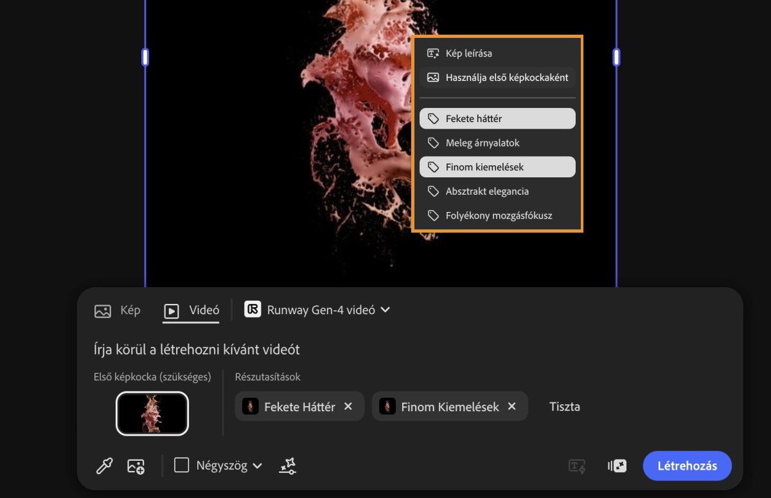
Task: Switch to the Videó tab
Action: [x=191, y=310]
